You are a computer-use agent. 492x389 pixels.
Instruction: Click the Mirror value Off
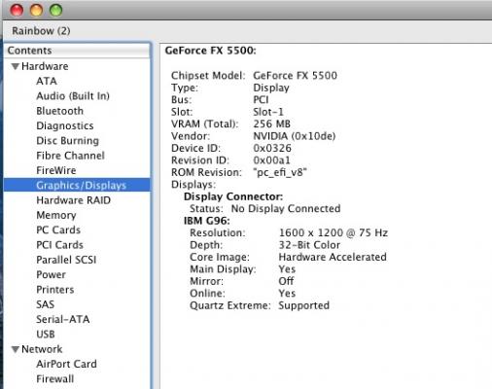pos(286,281)
